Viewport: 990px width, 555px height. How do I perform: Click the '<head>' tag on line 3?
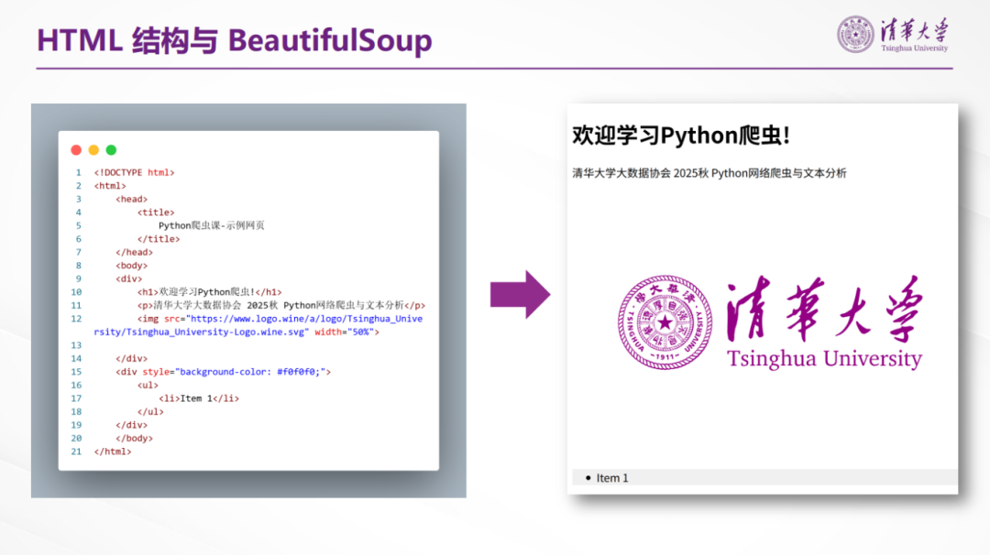[x=131, y=199]
